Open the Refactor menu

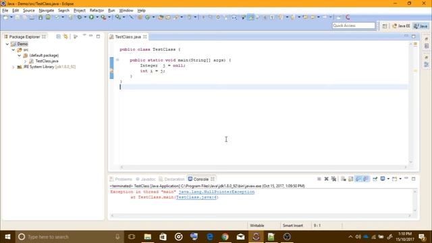click(97, 11)
